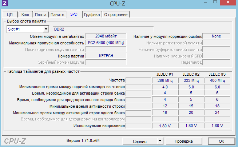The image size is (238, 147).
Task: Switch to the Память tab
Action: click(x=57, y=15)
